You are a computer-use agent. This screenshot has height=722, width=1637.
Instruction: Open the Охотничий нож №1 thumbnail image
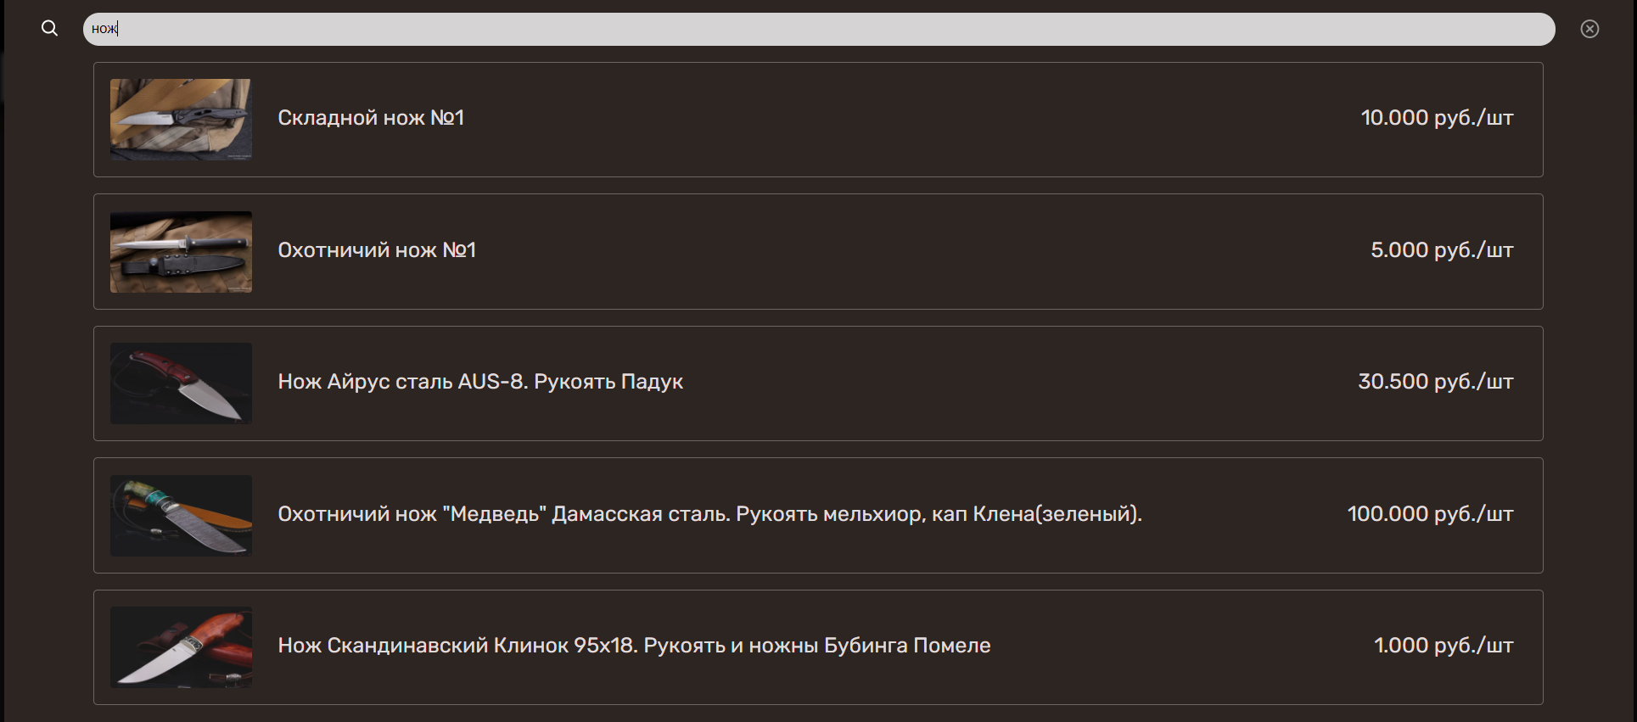(181, 252)
